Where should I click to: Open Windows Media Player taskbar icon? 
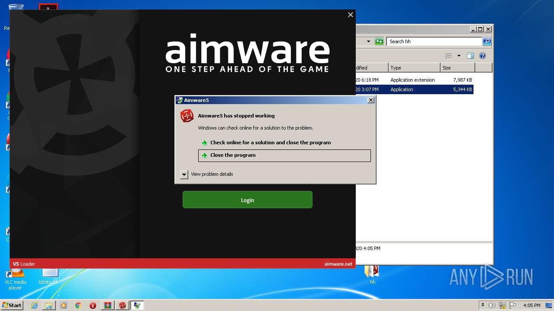[64, 305]
